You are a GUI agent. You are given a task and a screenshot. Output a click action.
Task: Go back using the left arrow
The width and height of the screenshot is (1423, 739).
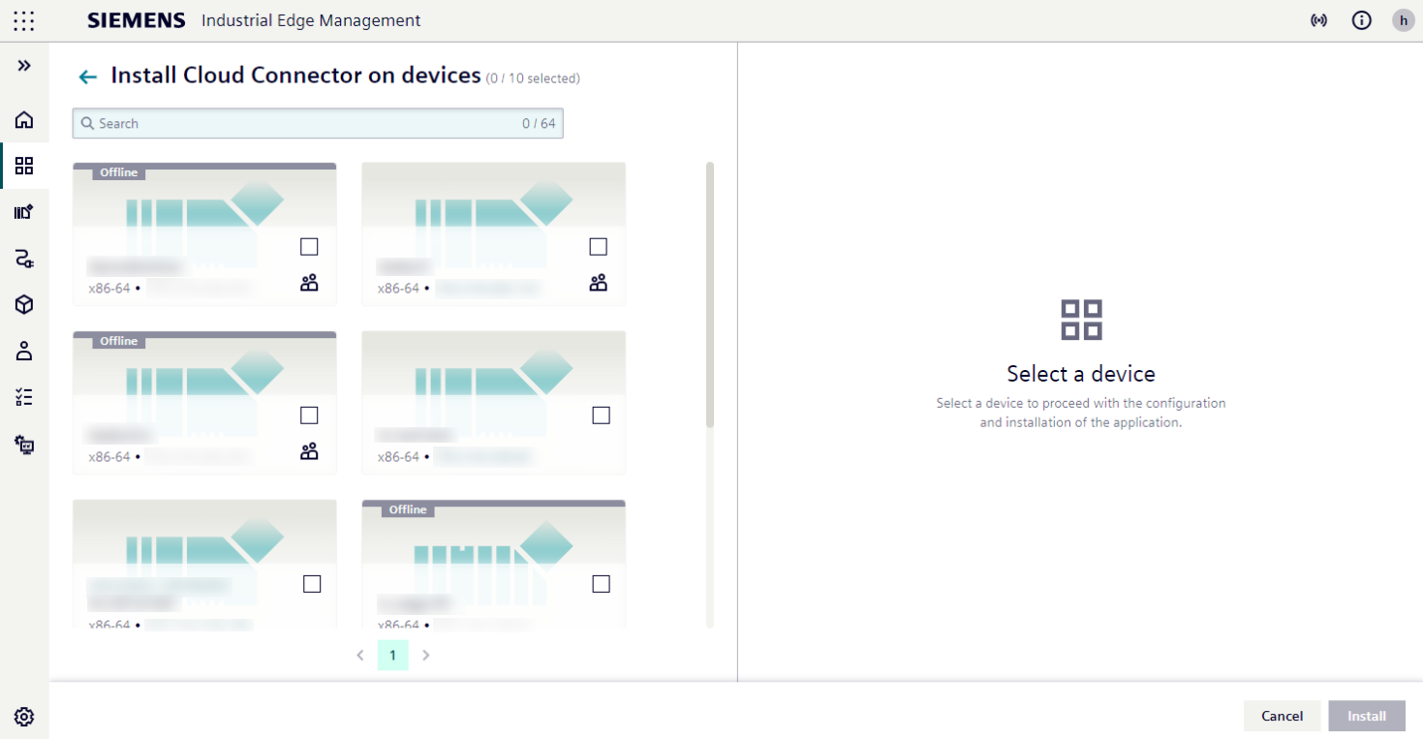pyautogui.click(x=88, y=77)
